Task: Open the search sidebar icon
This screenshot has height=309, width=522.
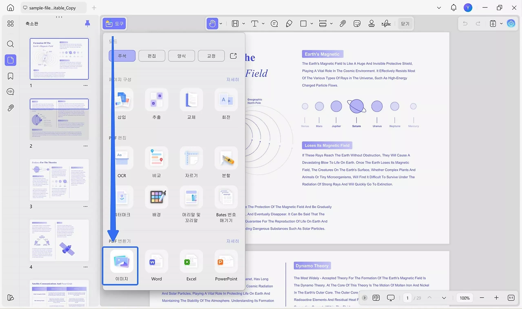Action: tap(11, 44)
